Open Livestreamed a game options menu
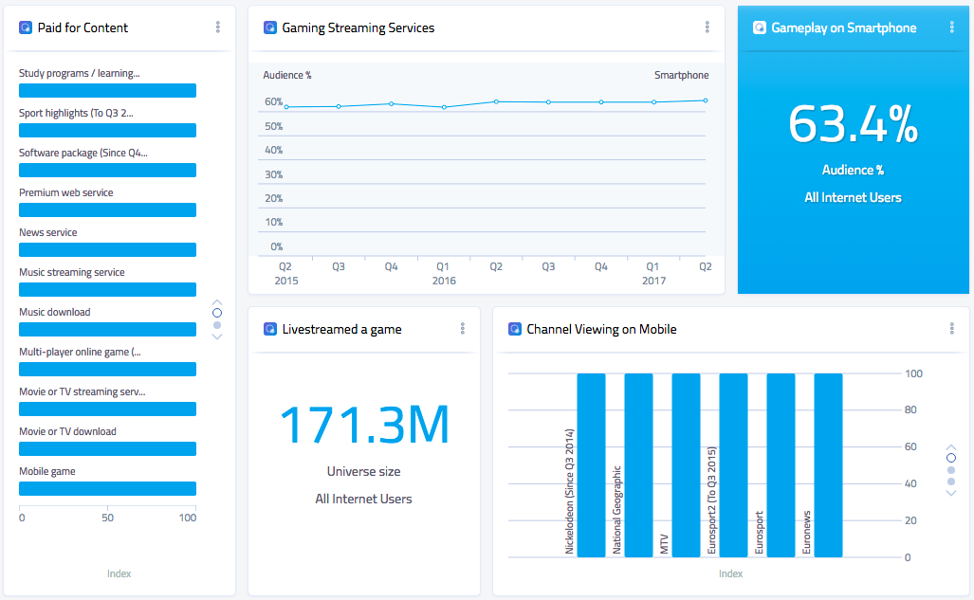This screenshot has width=974, height=600. point(463,329)
